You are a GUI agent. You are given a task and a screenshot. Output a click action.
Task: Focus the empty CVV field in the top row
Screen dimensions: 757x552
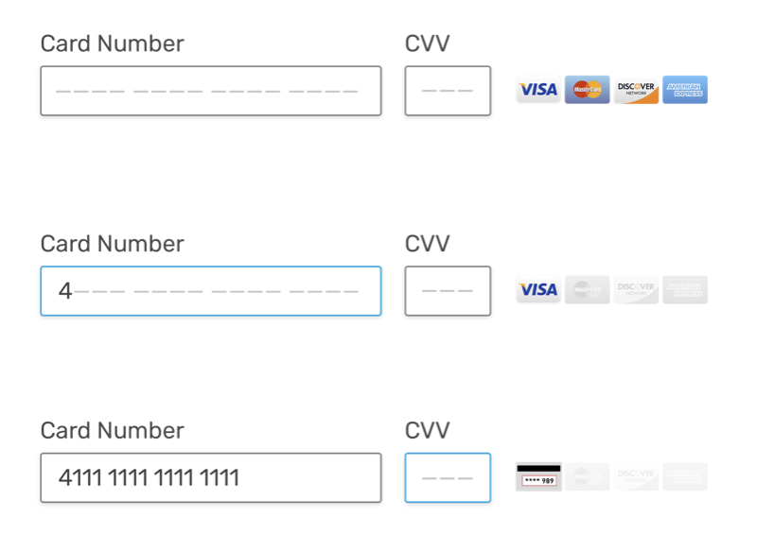coord(448,91)
